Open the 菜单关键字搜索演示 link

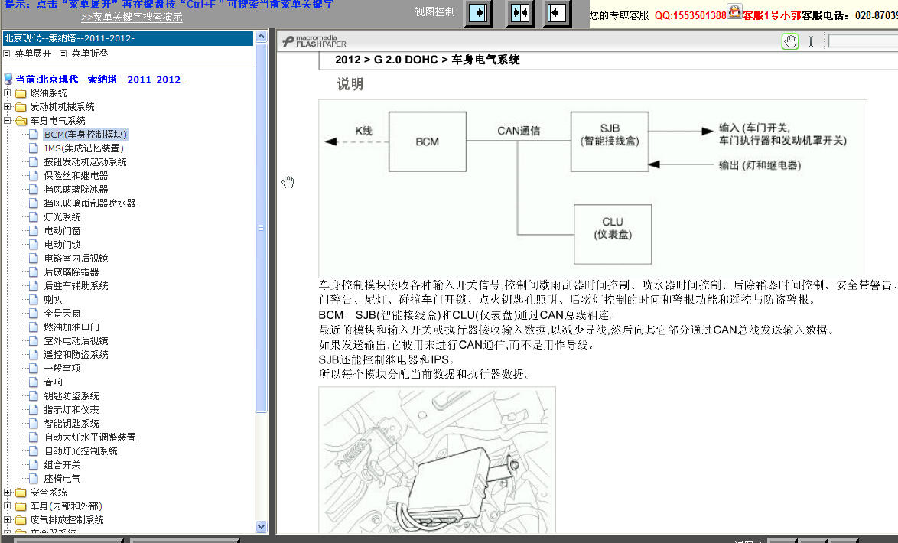(132, 17)
